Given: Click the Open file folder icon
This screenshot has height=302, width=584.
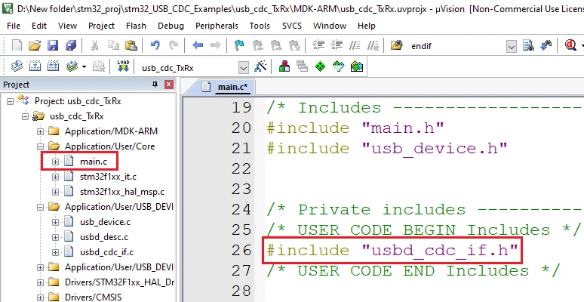Looking at the screenshot, I should 34,45.
